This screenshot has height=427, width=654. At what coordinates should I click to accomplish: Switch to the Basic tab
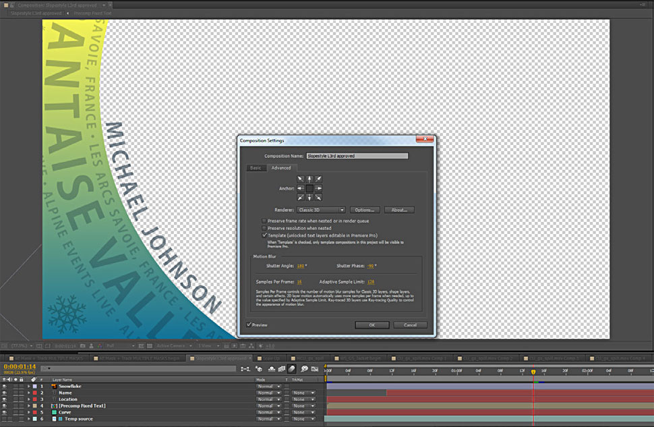tap(256, 167)
